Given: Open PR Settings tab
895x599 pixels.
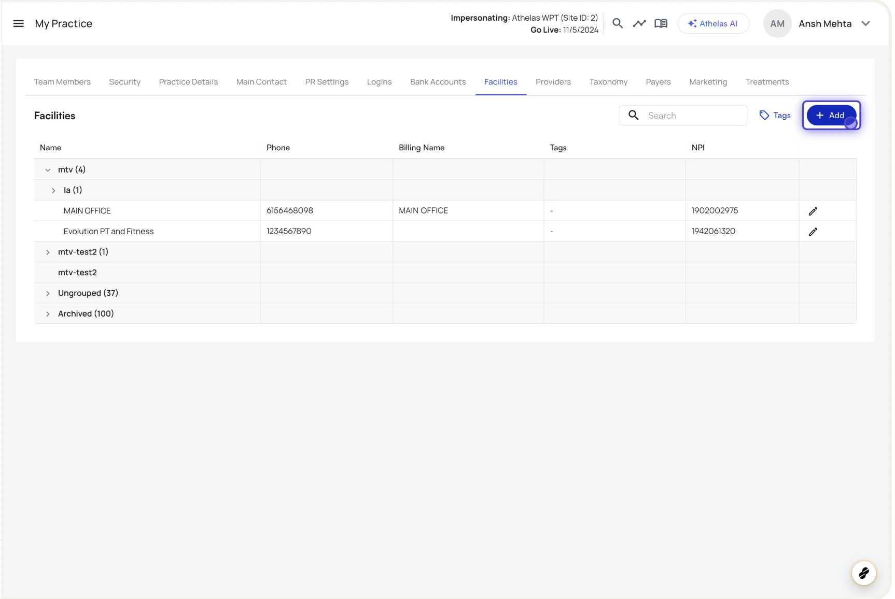Looking at the screenshot, I should (x=327, y=82).
